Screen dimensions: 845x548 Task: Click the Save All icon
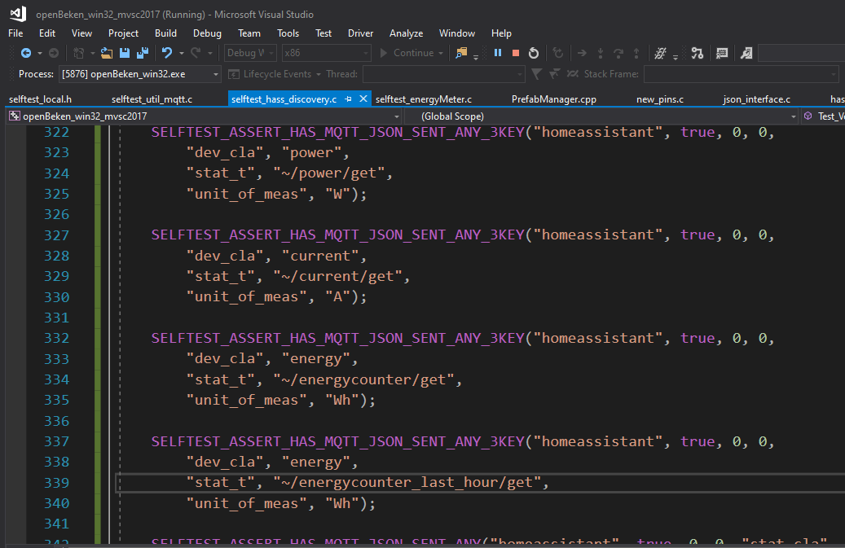(x=142, y=53)
